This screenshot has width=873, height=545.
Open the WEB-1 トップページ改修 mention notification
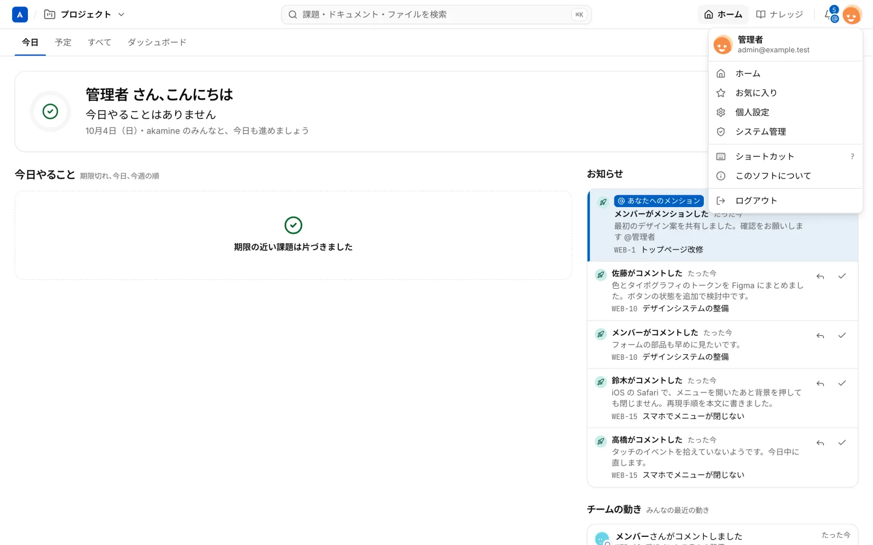[722, 225]
